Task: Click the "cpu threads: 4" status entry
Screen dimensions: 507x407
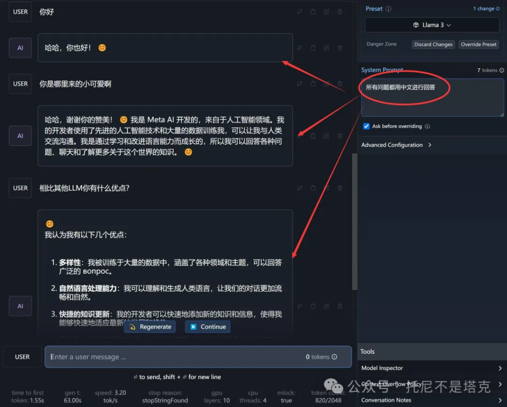Action: coord(253,396)
